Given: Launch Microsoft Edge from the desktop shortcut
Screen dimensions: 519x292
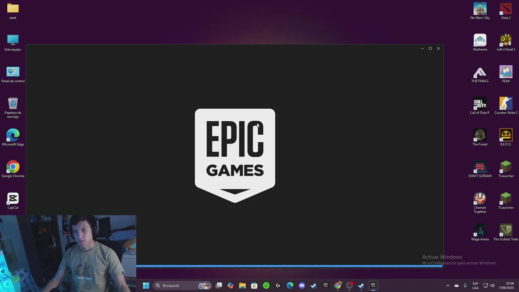Looking at the screenshot, I should (x=13, y=137).
